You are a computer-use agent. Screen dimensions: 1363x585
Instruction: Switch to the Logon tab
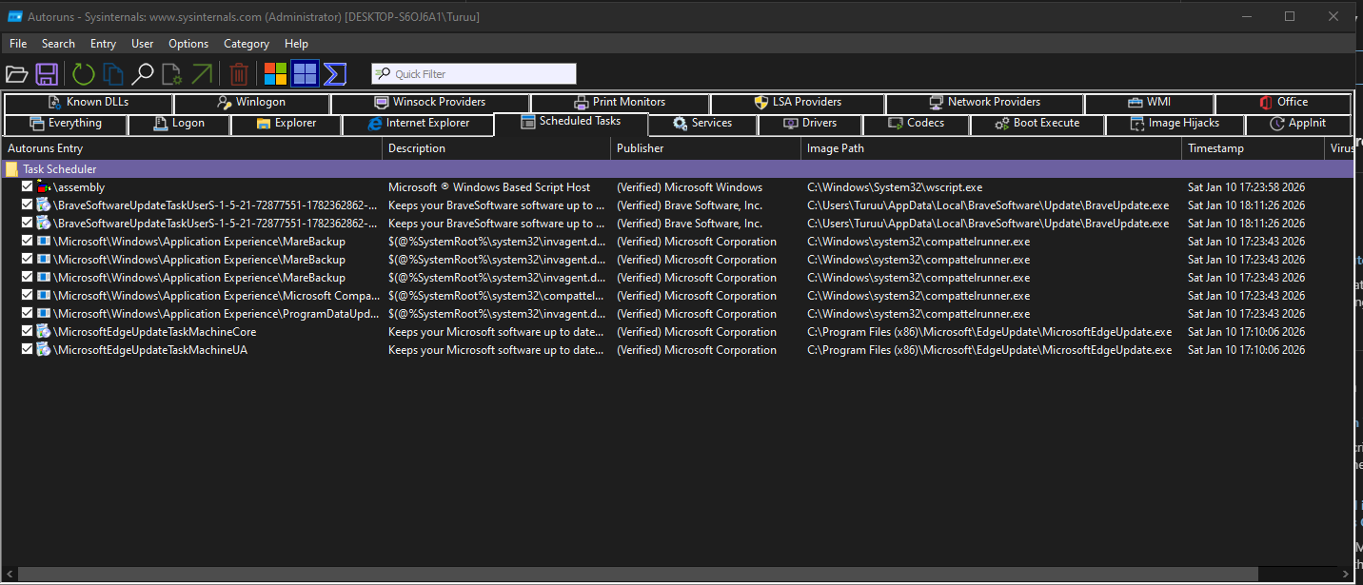(179, 124)
